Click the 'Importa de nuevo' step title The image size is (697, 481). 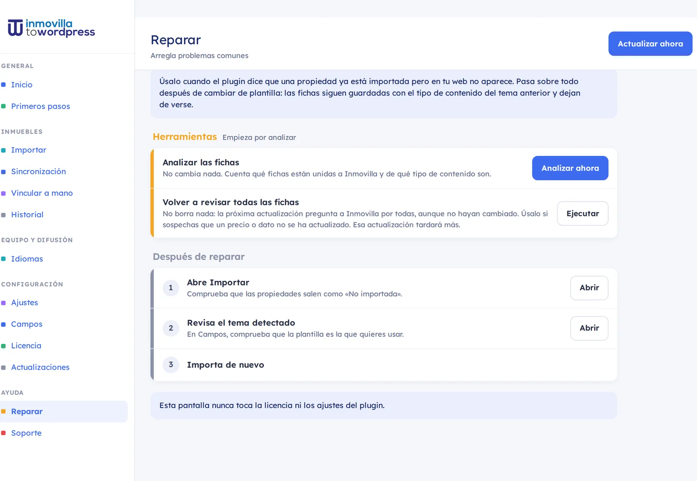pos(226,365)
